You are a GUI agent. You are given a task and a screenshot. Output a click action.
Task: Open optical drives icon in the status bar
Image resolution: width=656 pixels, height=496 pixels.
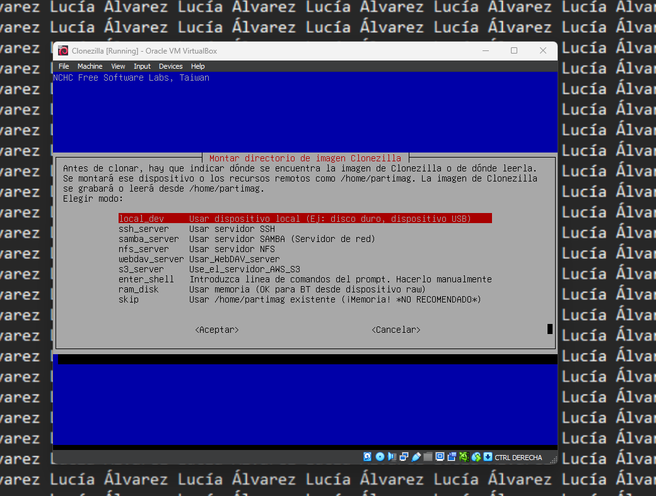click(x=380, y=457)
